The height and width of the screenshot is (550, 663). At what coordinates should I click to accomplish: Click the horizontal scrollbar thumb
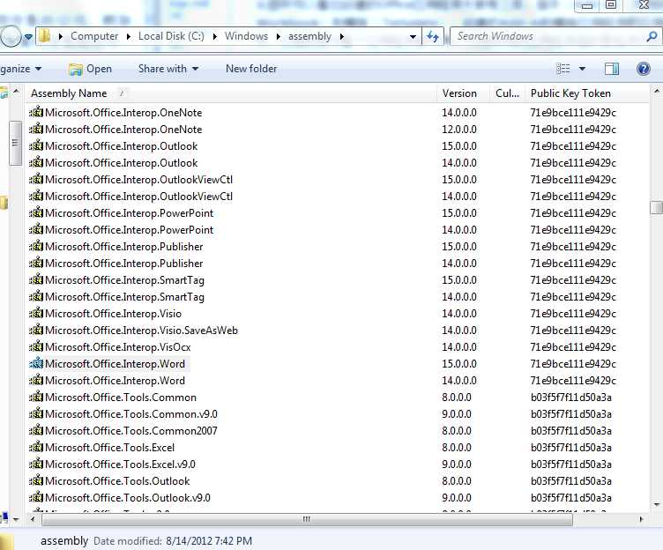[307, 519]
